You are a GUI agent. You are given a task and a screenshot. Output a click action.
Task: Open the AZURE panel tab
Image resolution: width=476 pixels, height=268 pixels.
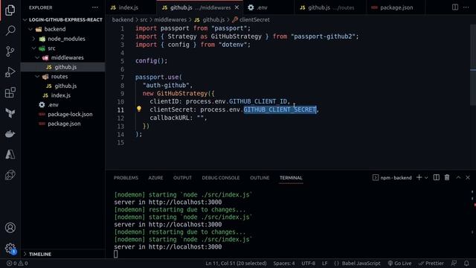pyautogui.click(x=155, y=178)
